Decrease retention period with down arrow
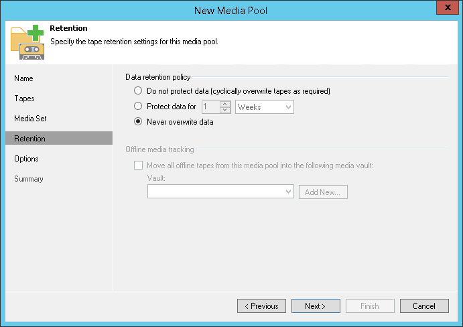 (x=225, y=110)
